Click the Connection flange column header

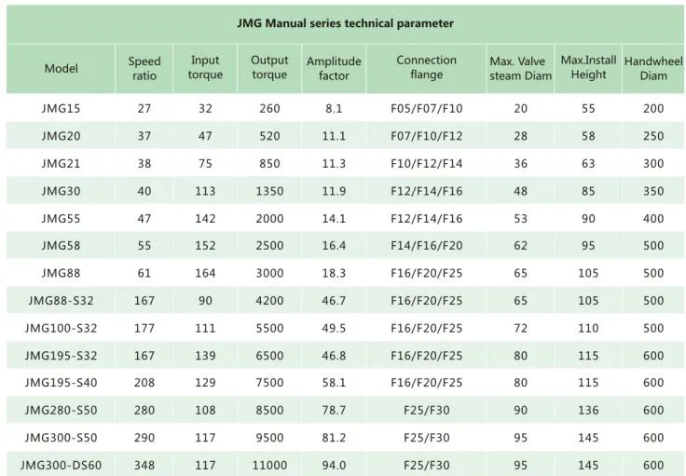(426, 68)
